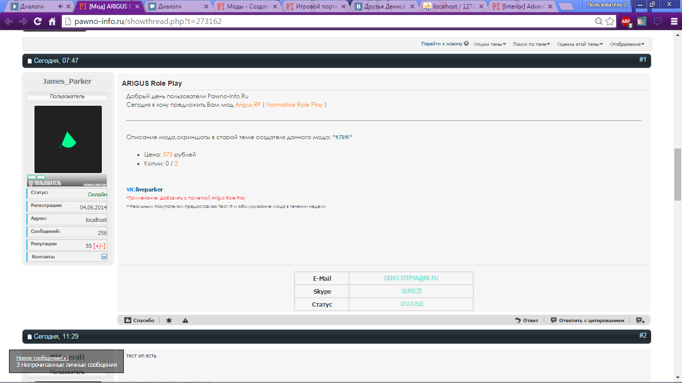Switch to second Диалоги tab
Image resolution: width=682 pixels, height=383 pixels.
point(178,6)
